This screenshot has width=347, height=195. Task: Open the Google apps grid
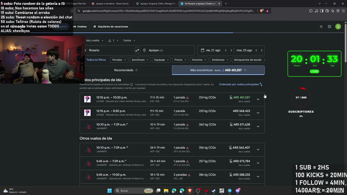[329, 27]
